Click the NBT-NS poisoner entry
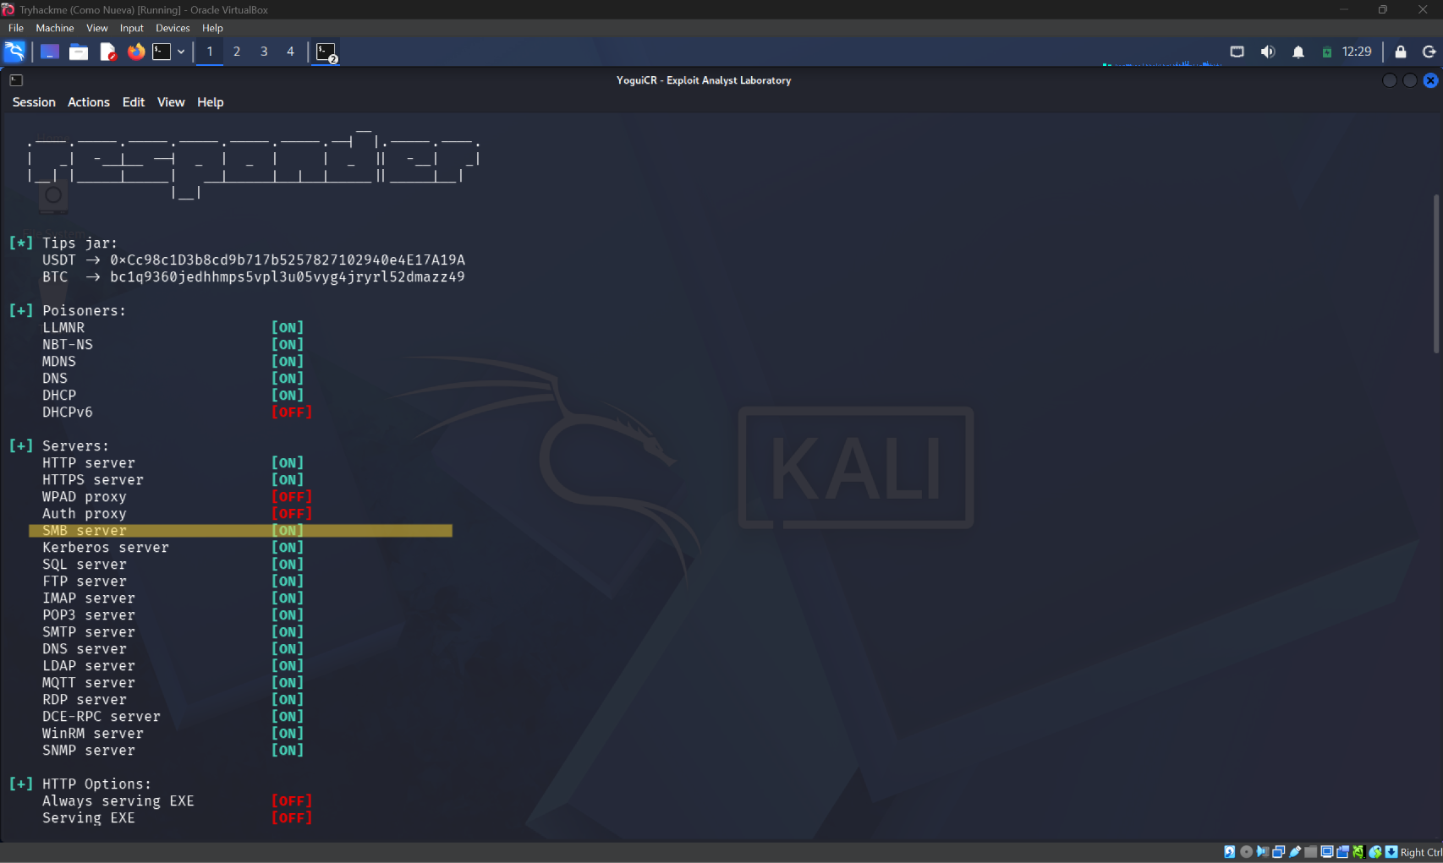Viewport: 1443px width, 863px height. (x=68, y=345)
